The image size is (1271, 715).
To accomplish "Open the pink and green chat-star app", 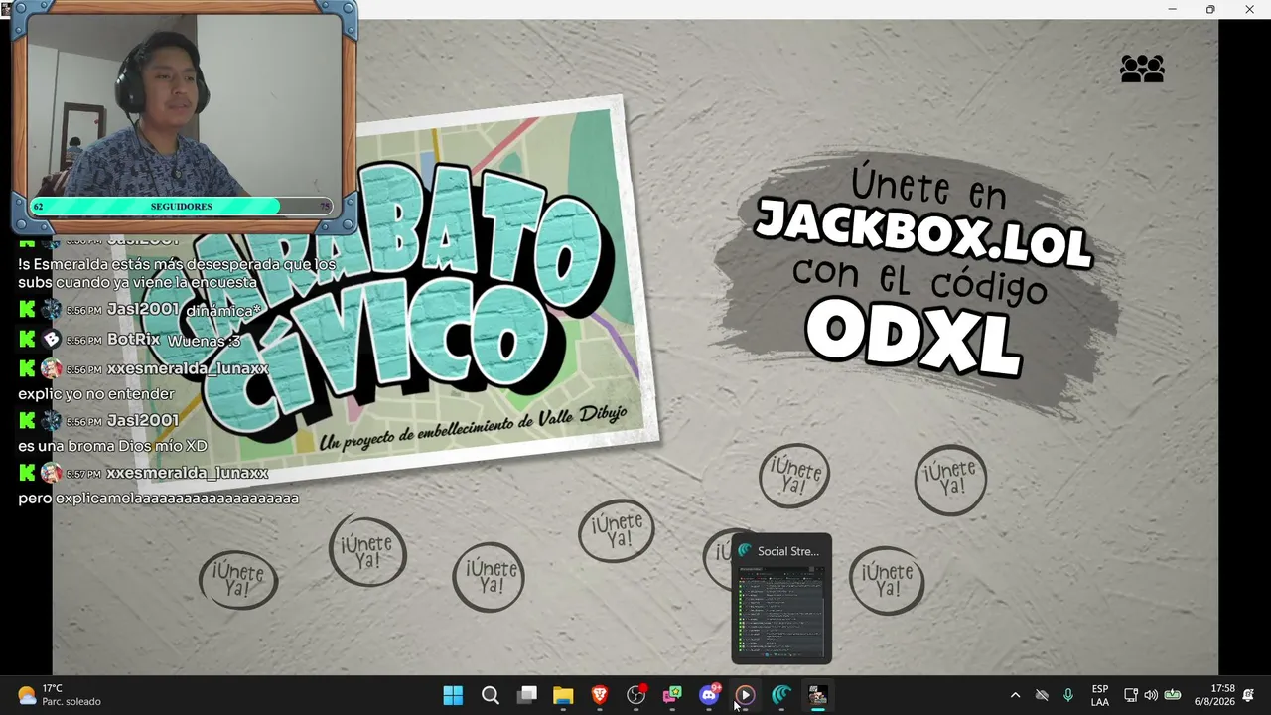I will tap(672, 695).
